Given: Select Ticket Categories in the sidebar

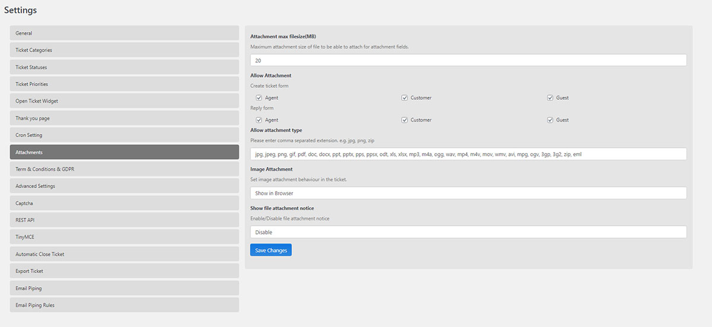Looking at the screenshot, I should pos(124,50).
